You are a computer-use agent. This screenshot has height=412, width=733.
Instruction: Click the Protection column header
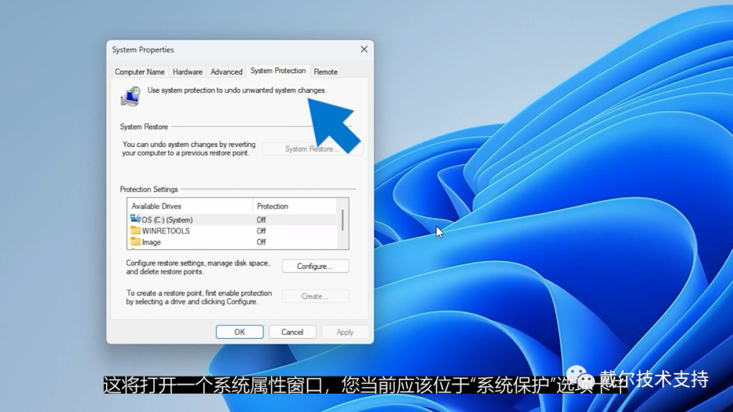[295, 206]
